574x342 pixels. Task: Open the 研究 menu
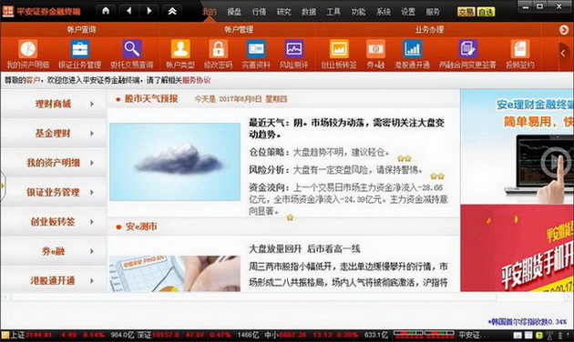point(283,12)
